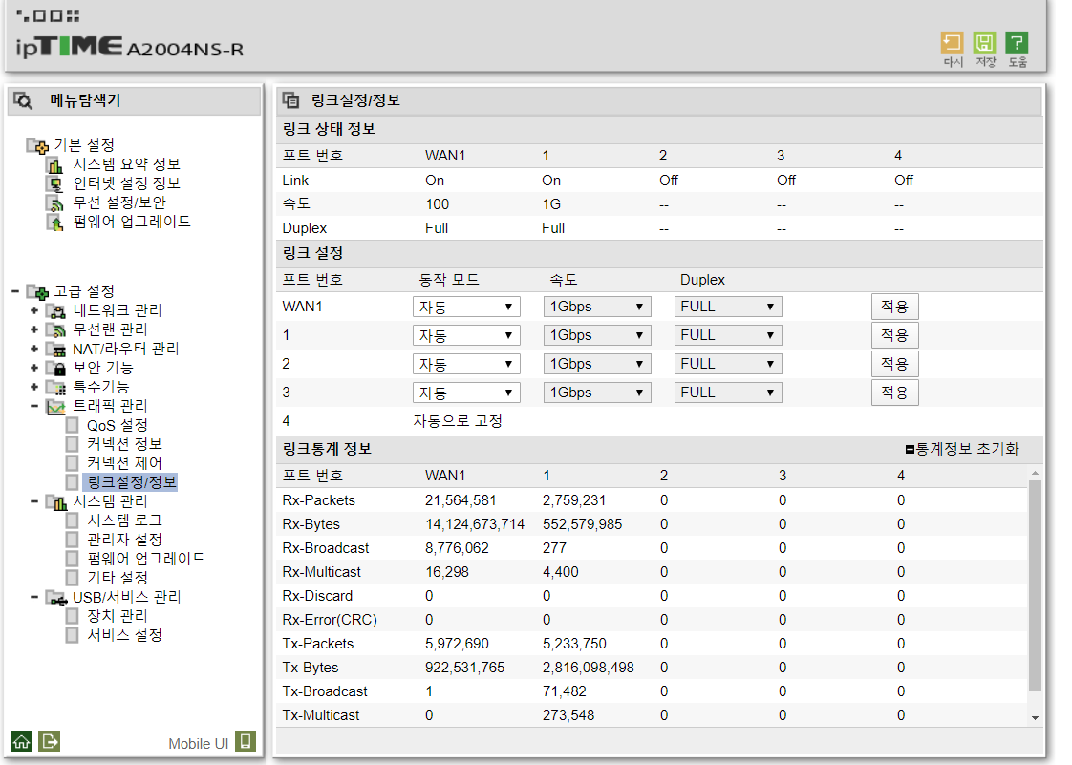Click the 메뉴탐색기 search icon
Image resolution: width=1072 pixels, height=765 pixels.
24,101
